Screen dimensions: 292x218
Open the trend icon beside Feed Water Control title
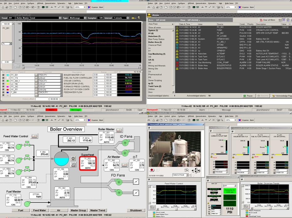35,136
